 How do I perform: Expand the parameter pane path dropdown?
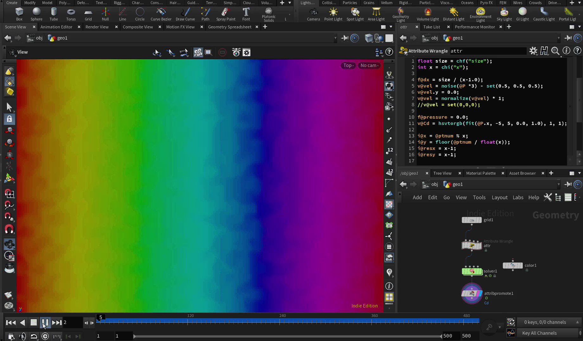tap(559, 38)
